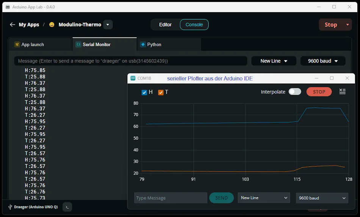Open the New Line dropdown in plotter
This screenshot has width=360, height=217.
click(263, 198)
